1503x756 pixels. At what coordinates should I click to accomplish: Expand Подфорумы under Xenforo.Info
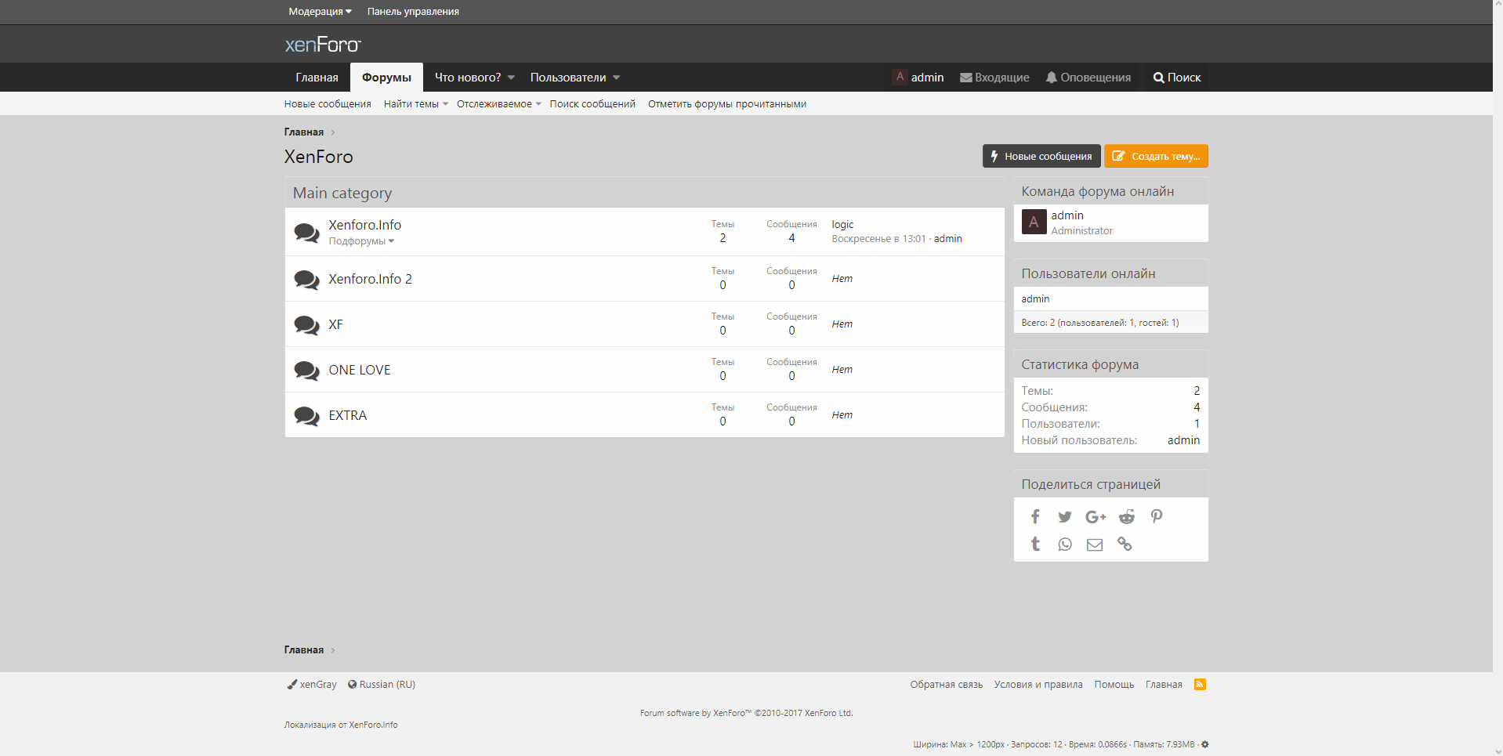pos(361,241)
